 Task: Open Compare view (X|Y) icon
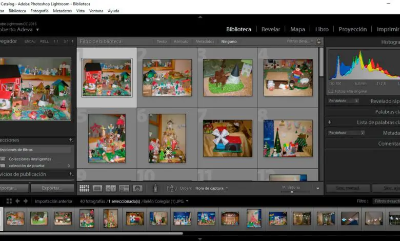pyautogui.click(x=110, y=189)
